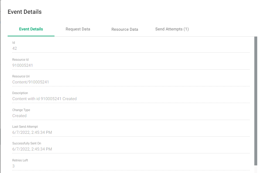Click the 'Change Type' field label
This screenshot has height=173, width=259.
[21, 110]
